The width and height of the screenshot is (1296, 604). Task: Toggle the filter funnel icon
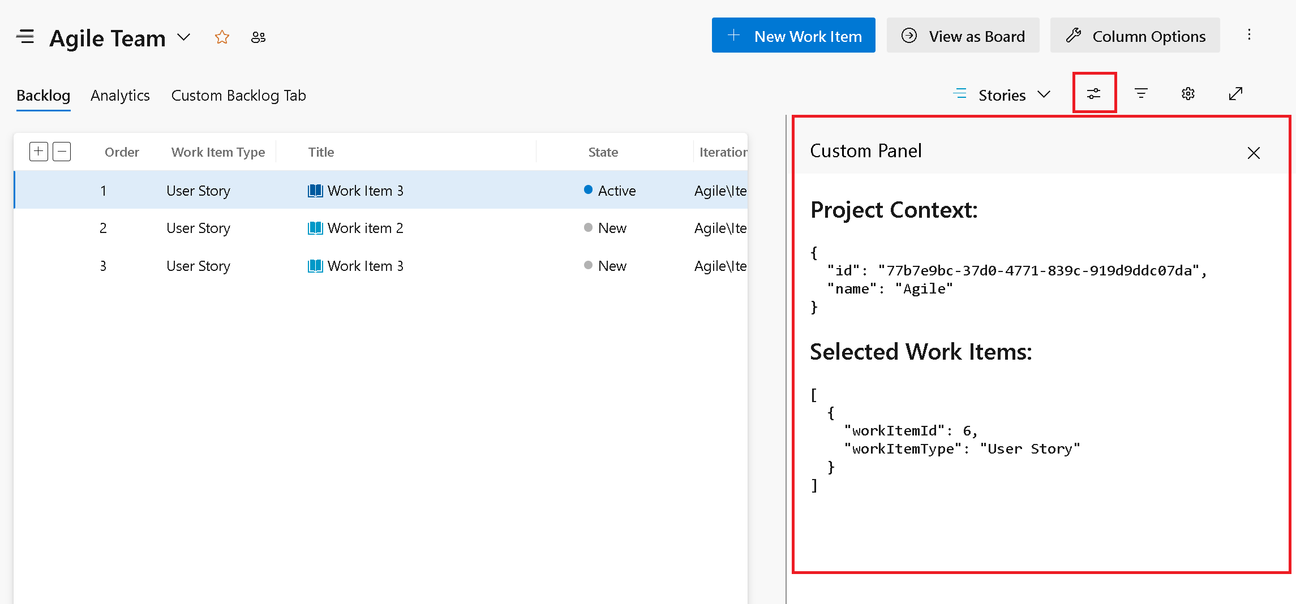click(1141, 93)
